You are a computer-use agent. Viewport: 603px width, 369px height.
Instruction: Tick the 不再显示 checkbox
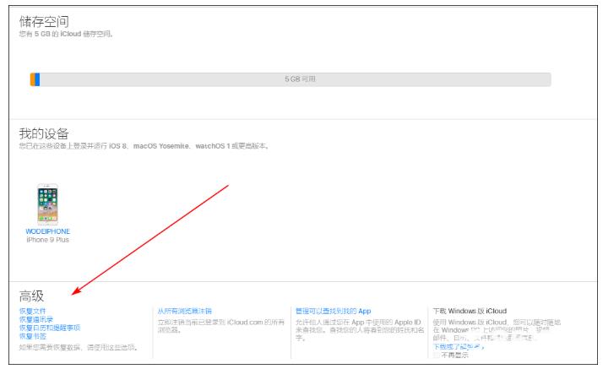[437, 355]
